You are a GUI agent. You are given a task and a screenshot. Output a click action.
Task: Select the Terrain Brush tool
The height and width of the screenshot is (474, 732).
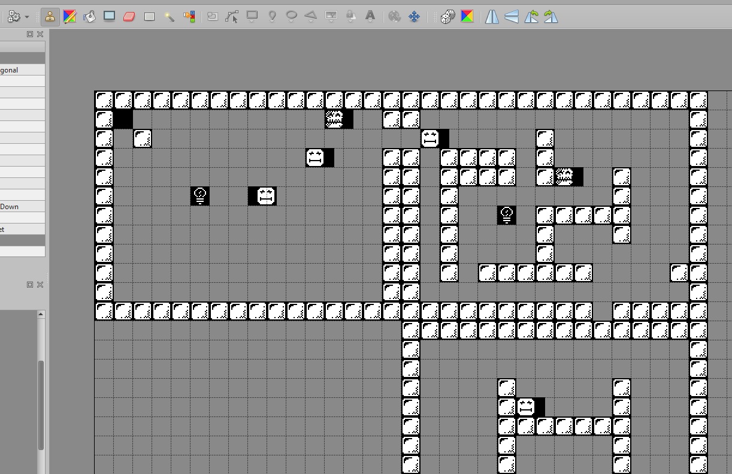(69, 17)
